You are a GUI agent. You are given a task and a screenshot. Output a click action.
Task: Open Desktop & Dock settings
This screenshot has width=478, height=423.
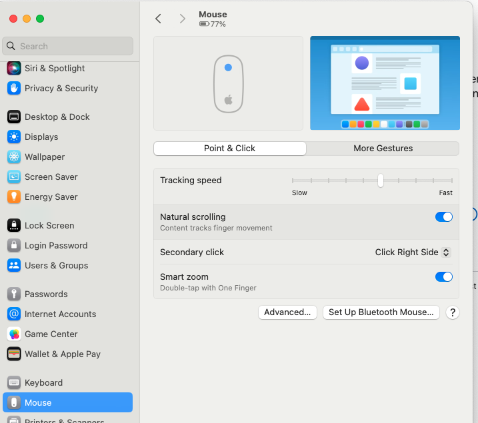click(x=57, y=117)
